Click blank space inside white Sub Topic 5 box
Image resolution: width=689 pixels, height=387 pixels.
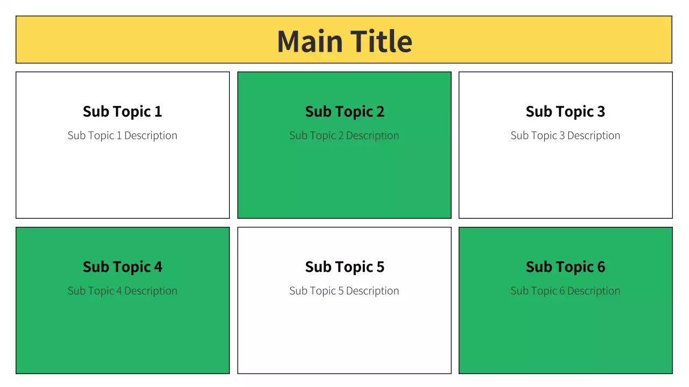pos(344,339)
